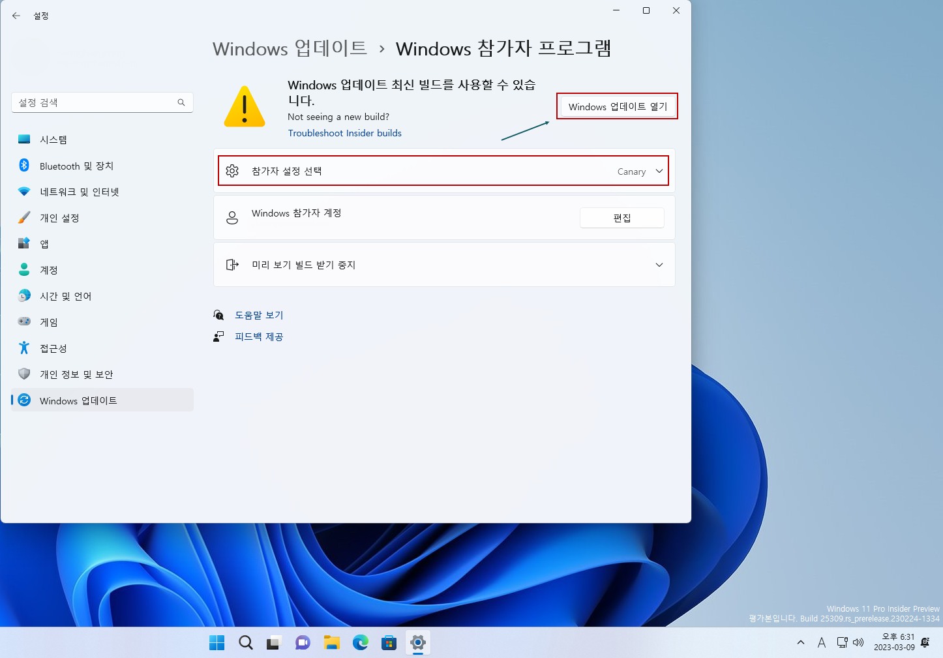Click the System monitor icon in sidebar
943x658 pixels.
tap(24, 139)
